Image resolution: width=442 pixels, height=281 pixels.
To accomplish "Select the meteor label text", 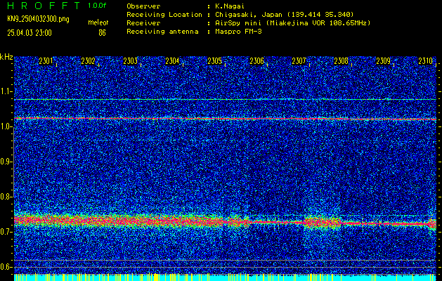I will (98, 22).
